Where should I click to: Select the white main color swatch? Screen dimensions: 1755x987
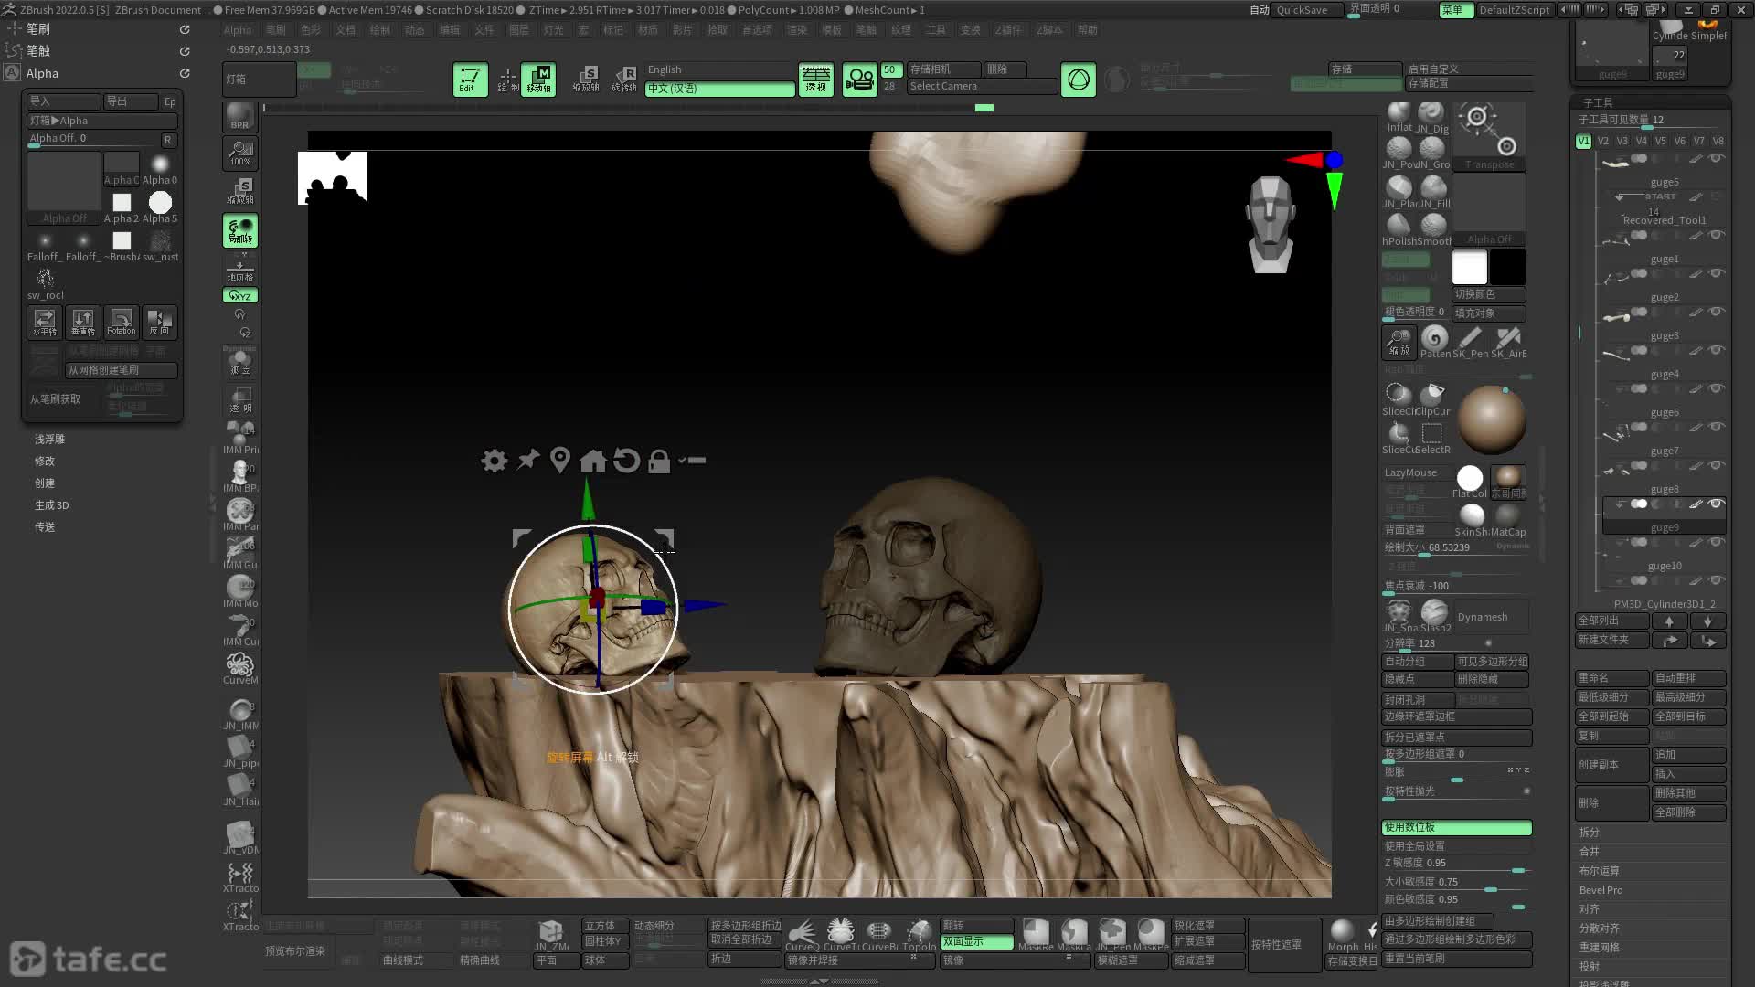click(1470, 267)
